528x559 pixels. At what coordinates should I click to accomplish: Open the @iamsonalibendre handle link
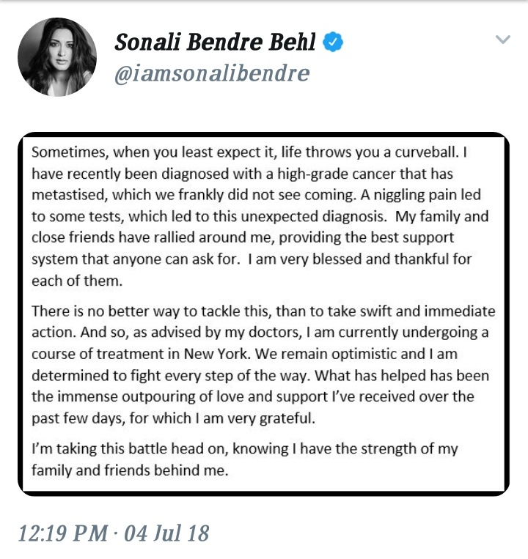pyautogui.click(x=212, y=74)
